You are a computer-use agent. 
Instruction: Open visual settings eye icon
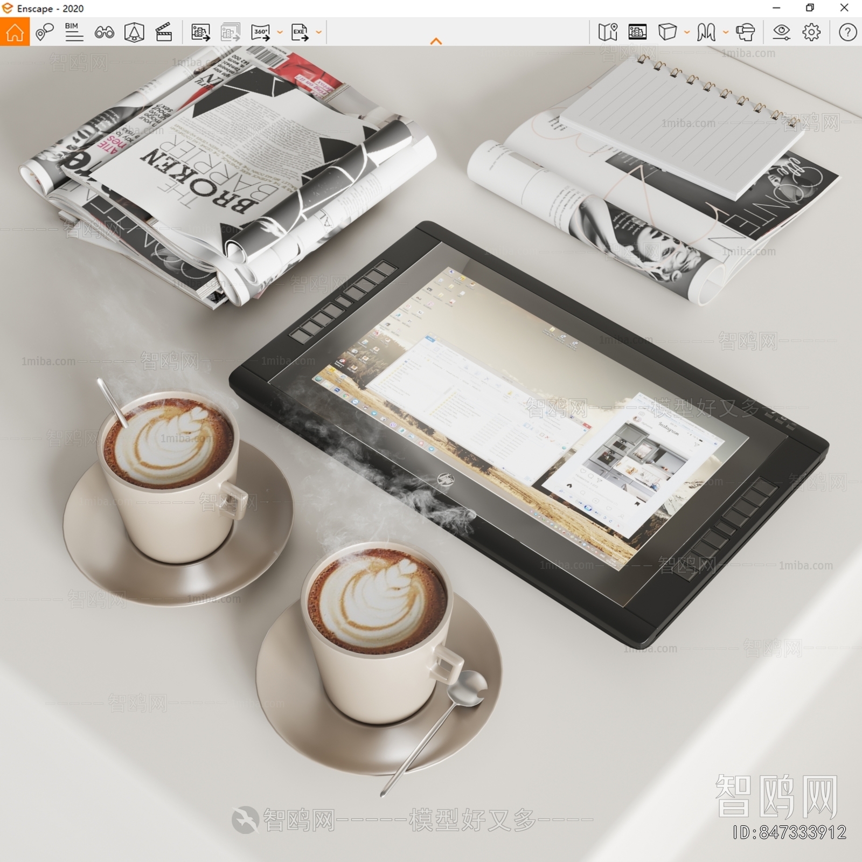pyautogui.click(x=781, y=32)
